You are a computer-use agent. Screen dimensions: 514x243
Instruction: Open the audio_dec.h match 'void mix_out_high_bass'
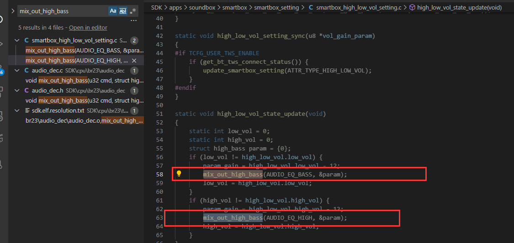(x=85, y=101)
